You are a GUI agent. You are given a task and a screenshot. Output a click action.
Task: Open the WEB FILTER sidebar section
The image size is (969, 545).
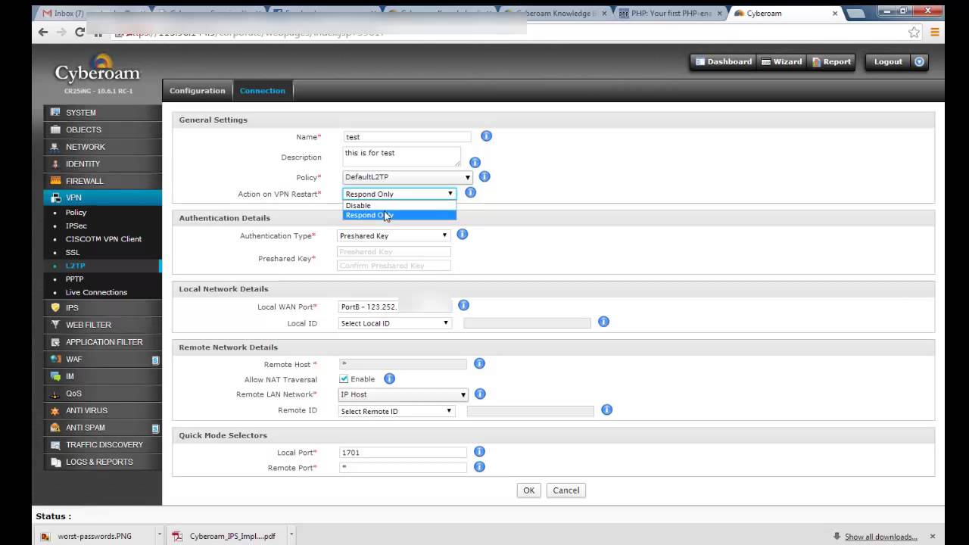pyautogui.click(x=103, y=325)
